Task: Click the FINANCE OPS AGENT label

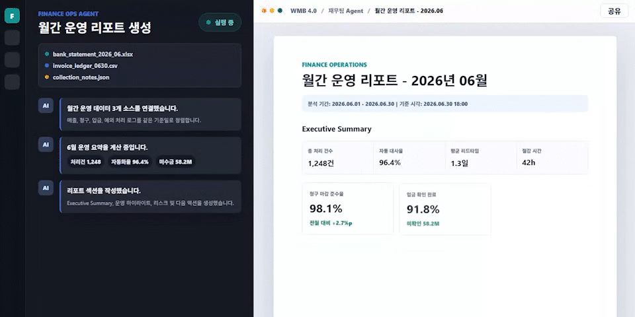Action: (68, 14)
